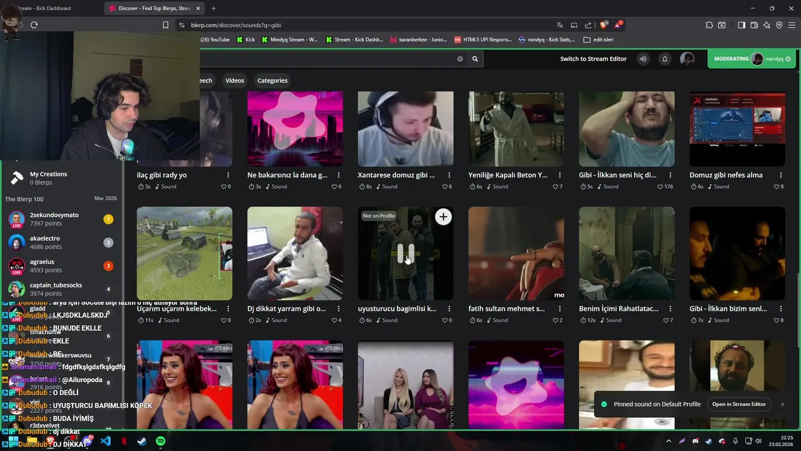This screenshot has width=801, height=451.
Task: Open options menu for 'fatih sultan mehmet s...'
Action: [x=559, y=309]
